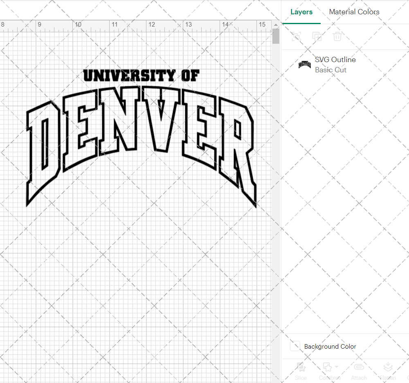Switch to the Layers tab
The height and width of the screenshot is (383, 409).
[x=301, y=12]
